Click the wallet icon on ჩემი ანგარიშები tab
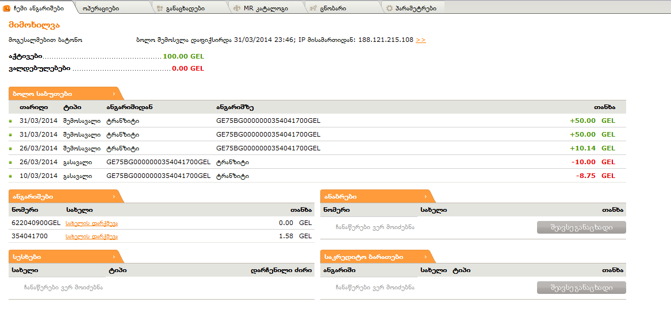The height and width of the screenshot is (314, 671). coord(7,8)
